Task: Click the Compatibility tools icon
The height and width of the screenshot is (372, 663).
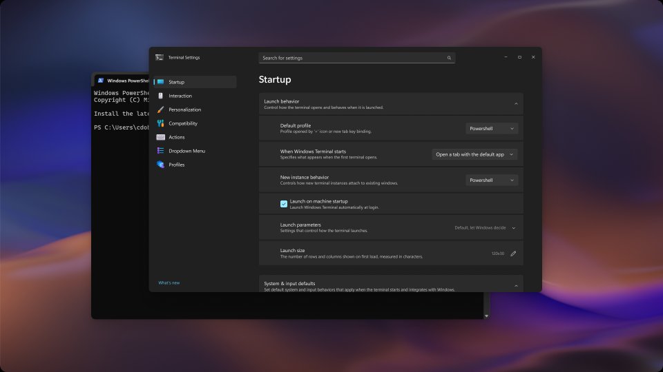Action: point(161,123)
